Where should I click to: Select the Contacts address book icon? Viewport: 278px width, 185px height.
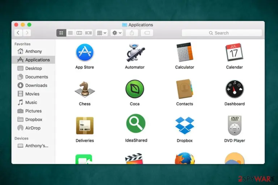(185, 89)
